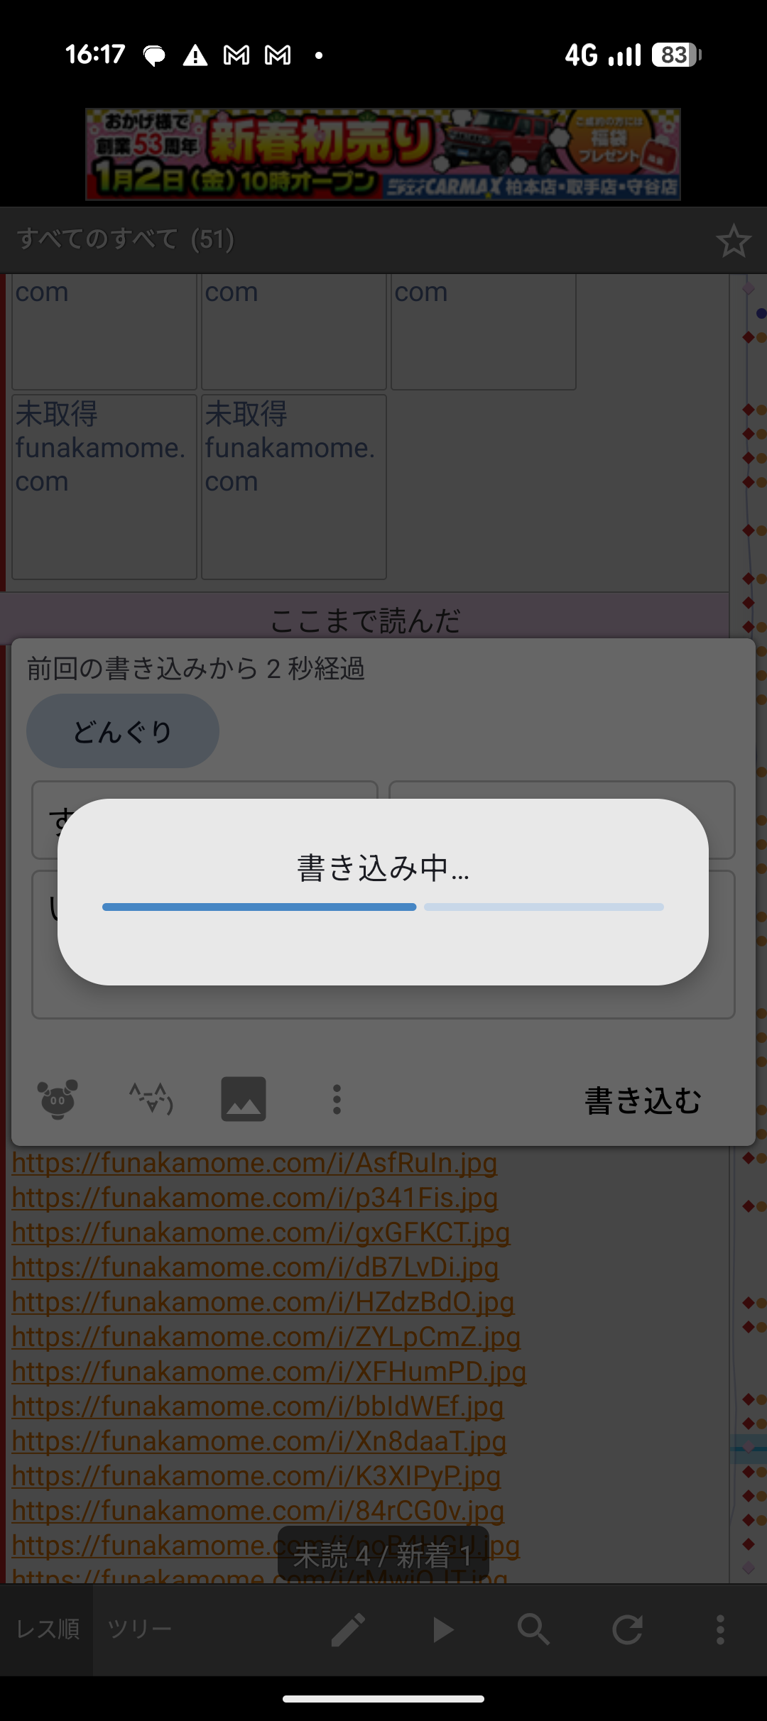This screenshot has height=1721, width=767.
Task: Open thread search with magnifier icon
Action: click(x=533, y=1629)
